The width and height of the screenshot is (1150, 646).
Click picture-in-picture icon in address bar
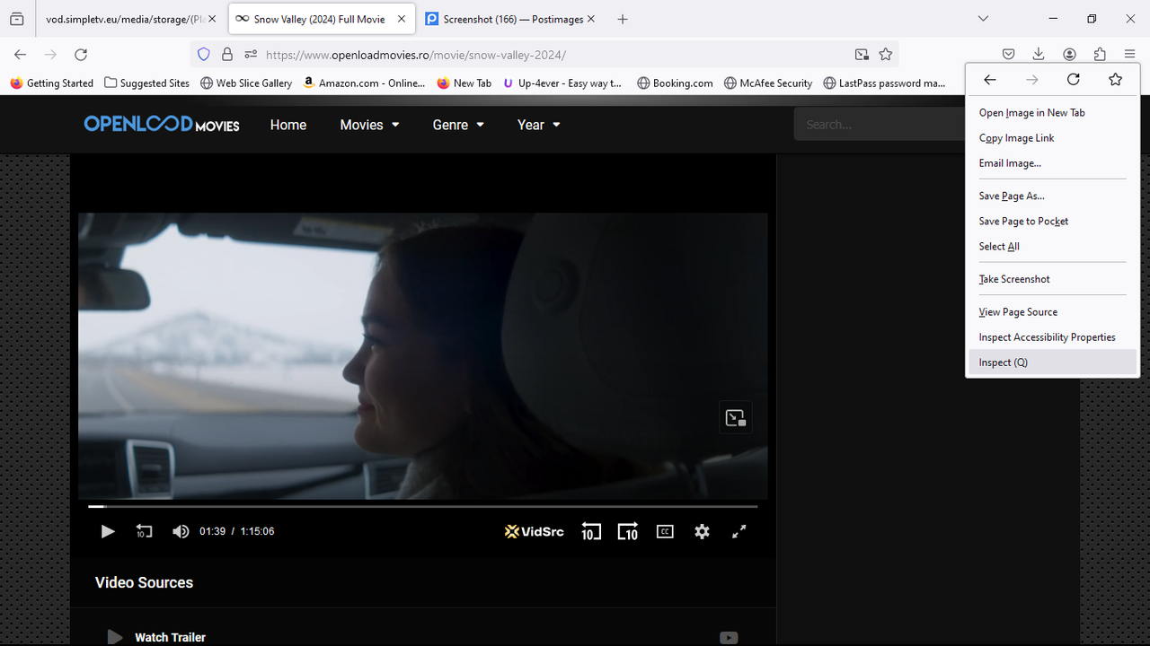point(862,55)
